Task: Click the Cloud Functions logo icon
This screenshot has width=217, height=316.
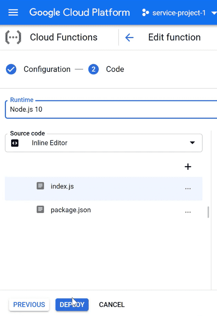Action: tap(13, 37)
